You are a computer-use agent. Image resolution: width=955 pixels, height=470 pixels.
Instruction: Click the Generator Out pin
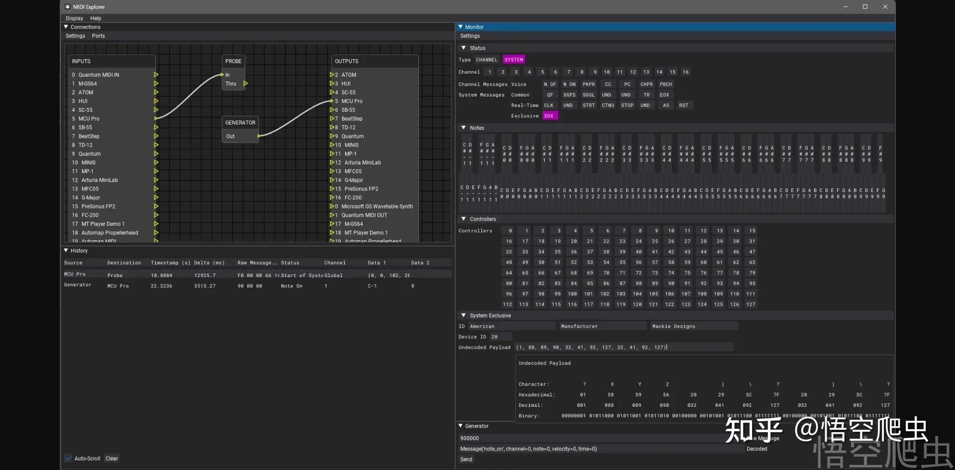pos(259,136)
